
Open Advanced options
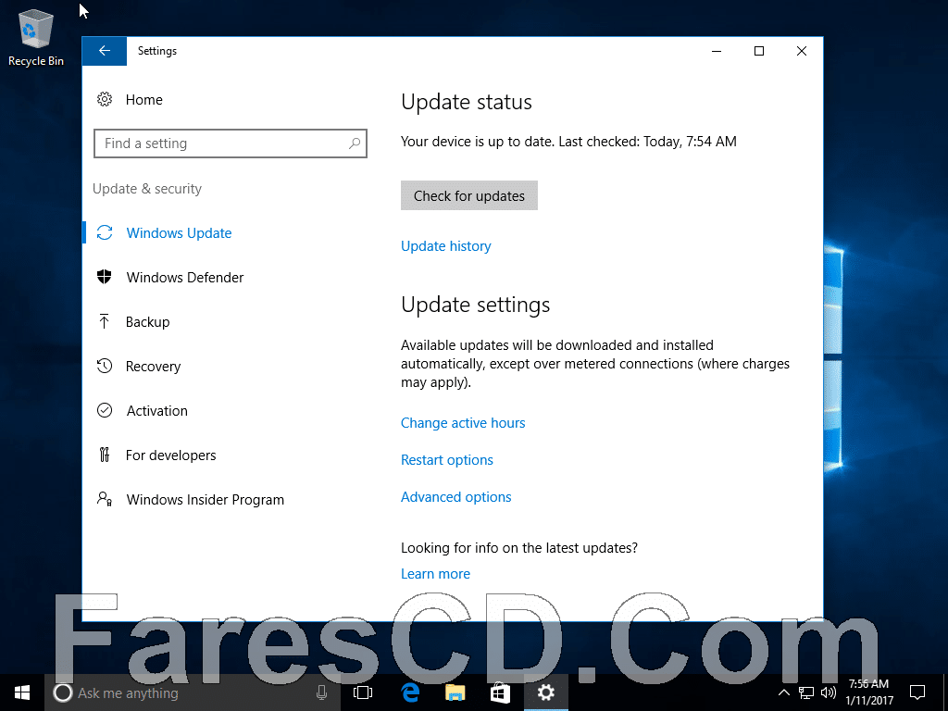point(455,497)
